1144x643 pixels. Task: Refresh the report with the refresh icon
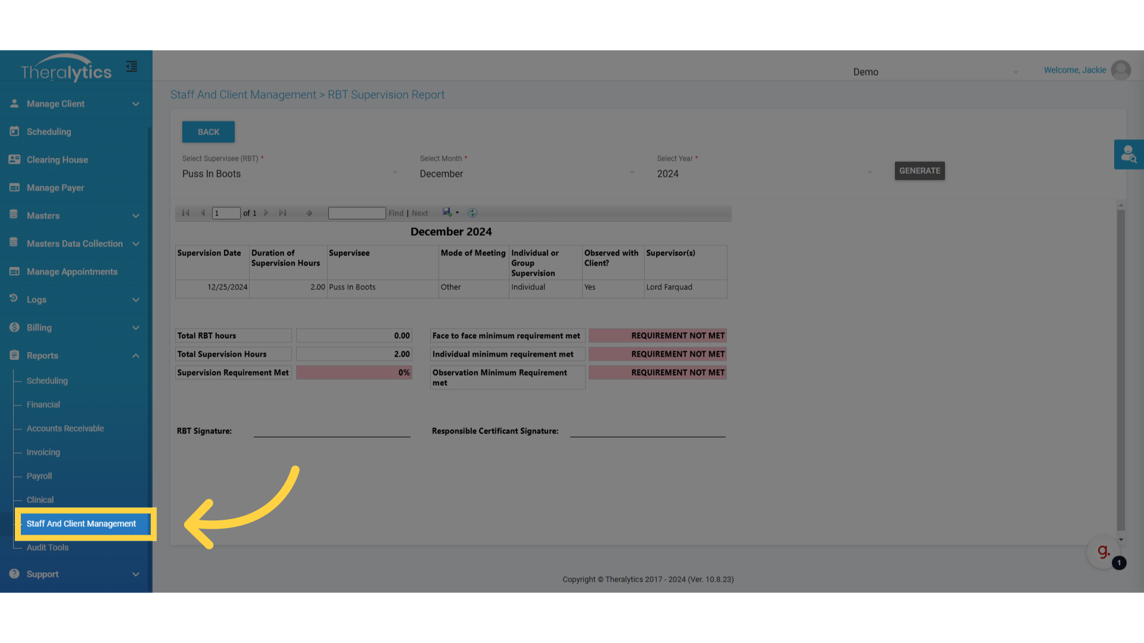point(472,213)
